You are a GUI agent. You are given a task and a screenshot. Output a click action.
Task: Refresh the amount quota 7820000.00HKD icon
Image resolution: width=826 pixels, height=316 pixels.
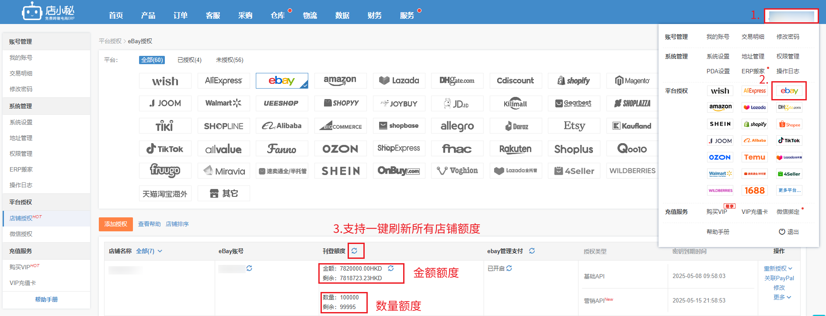click(x=391, y=268)
